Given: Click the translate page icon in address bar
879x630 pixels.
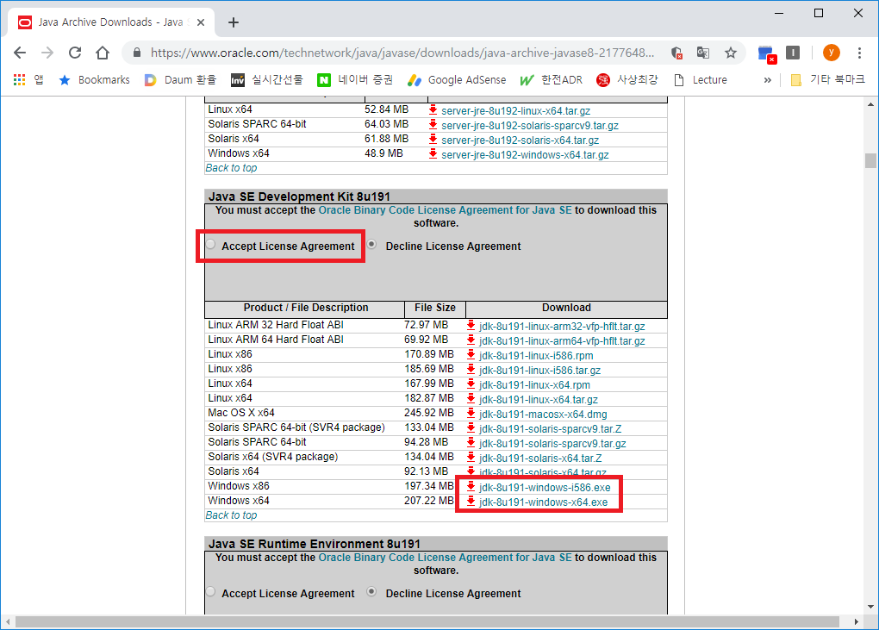Looking at the screenshot, I should click(703, 53).
